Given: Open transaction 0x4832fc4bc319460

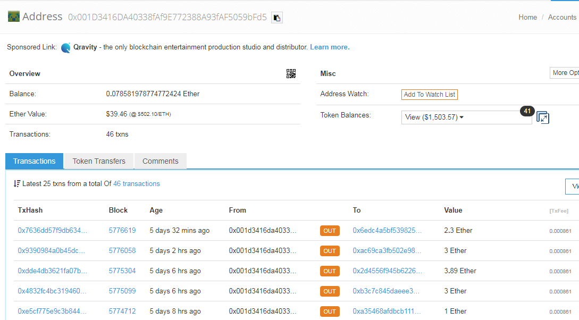Looking at the screenshot, I should [x=52, y=291].
